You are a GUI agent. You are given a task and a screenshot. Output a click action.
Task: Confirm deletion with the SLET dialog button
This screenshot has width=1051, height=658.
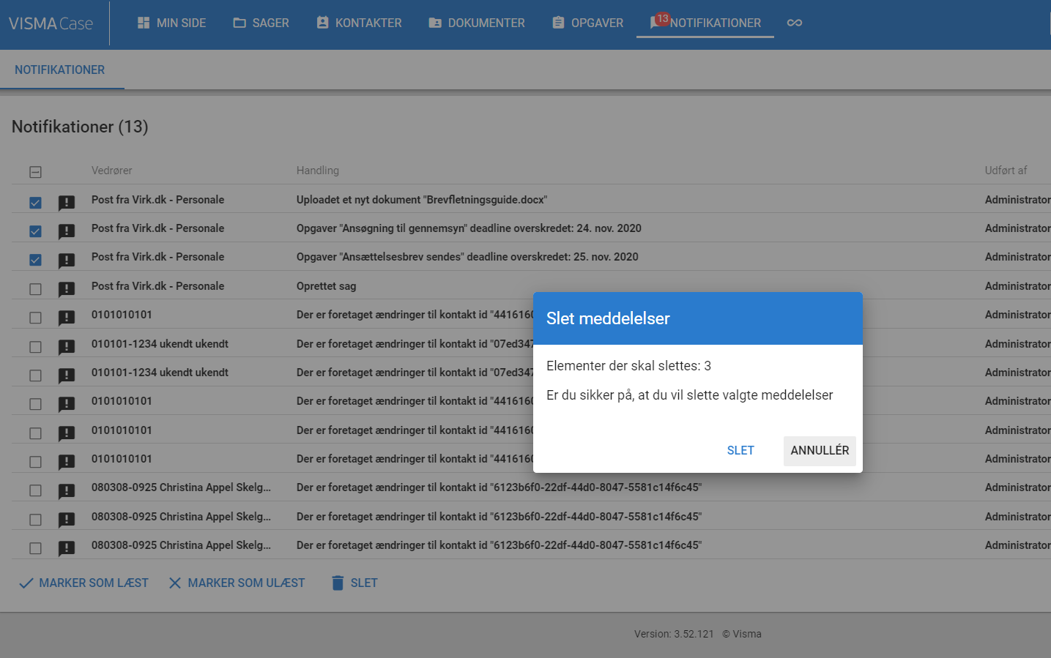click(740, 451)
